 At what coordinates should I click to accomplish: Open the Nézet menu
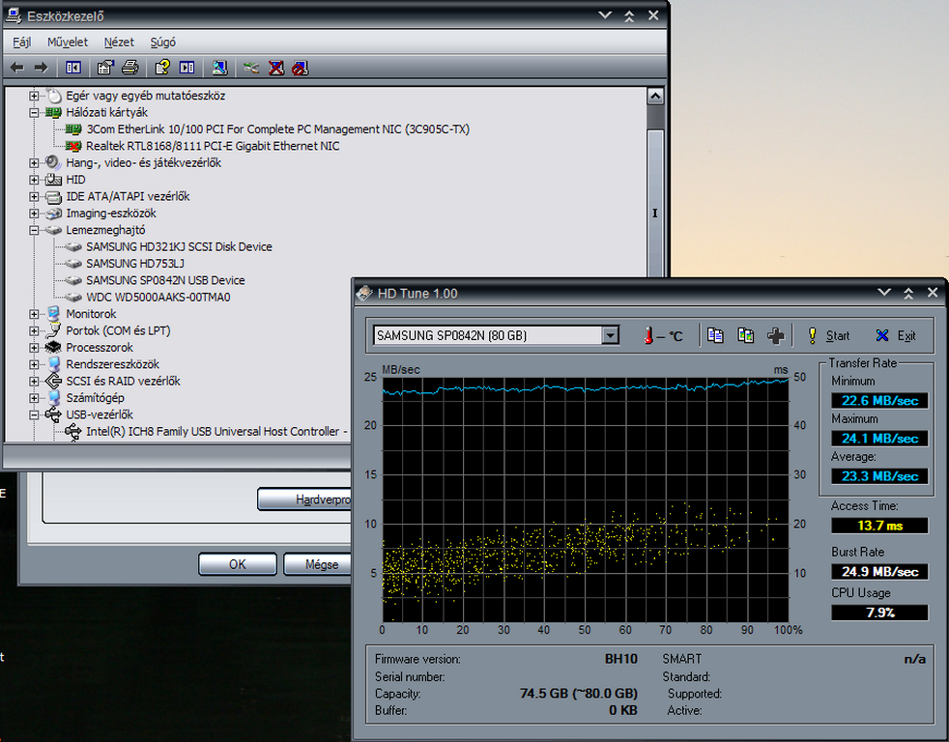[119, 43]
